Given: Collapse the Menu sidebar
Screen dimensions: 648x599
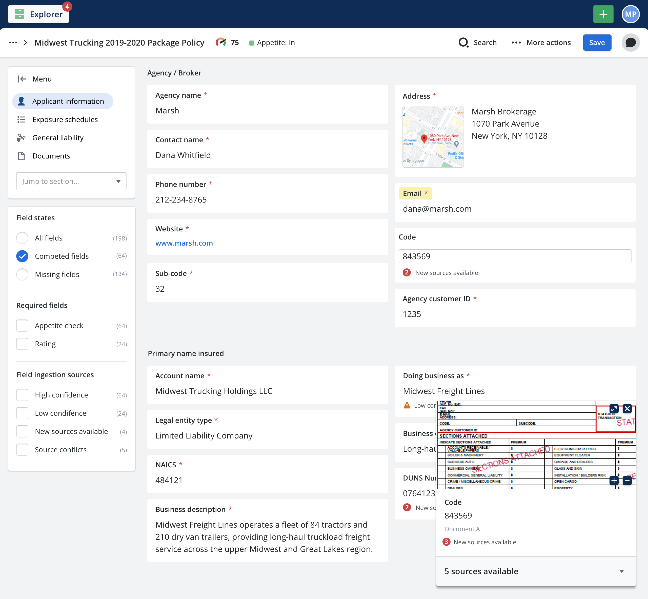Looking at the screenshot, I should tap(22, 79).
